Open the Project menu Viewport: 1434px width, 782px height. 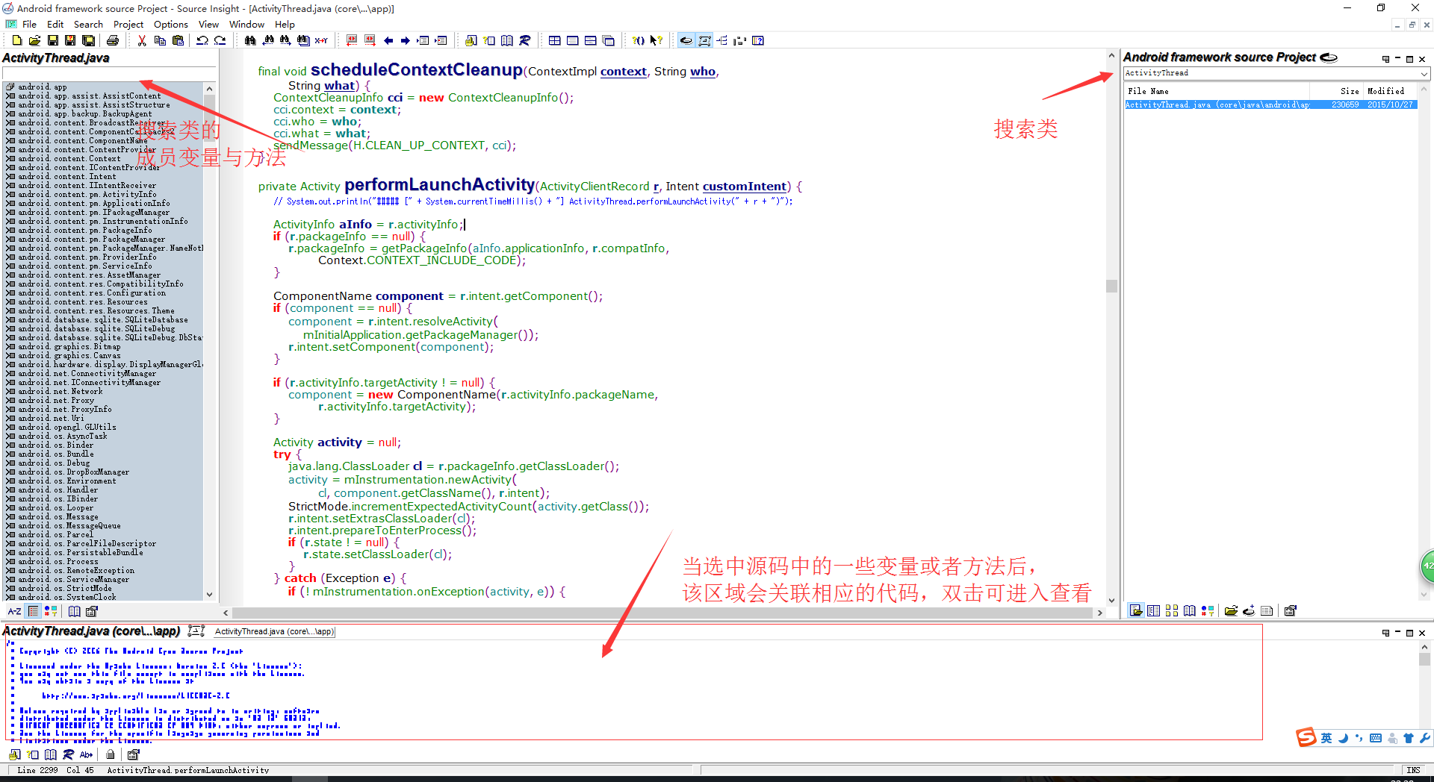pos(128,24)
